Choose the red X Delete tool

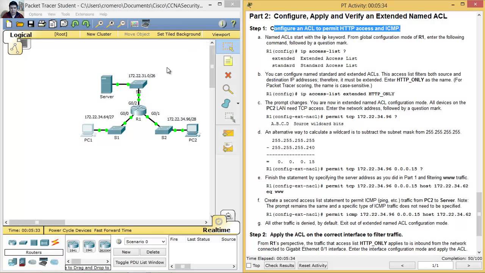coord(228,75)
